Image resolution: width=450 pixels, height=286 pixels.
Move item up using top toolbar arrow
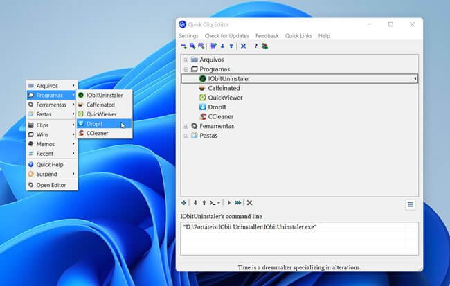point(231,46)
